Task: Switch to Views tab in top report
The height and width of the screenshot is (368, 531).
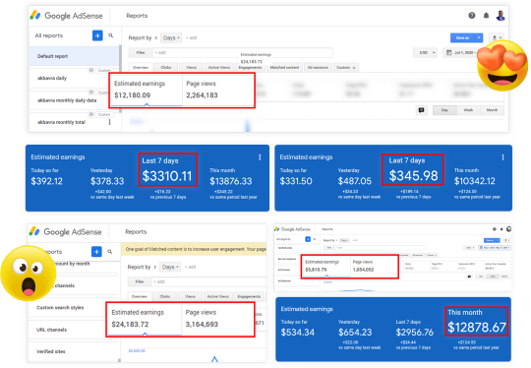Action: point(191,68)
